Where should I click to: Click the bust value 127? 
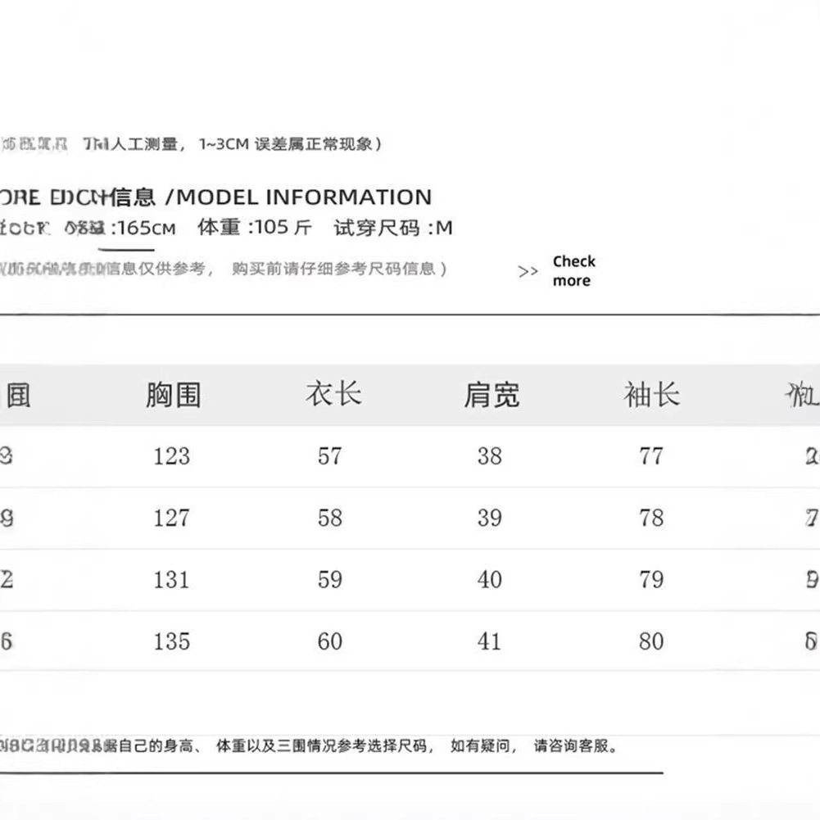pos(171,518)
